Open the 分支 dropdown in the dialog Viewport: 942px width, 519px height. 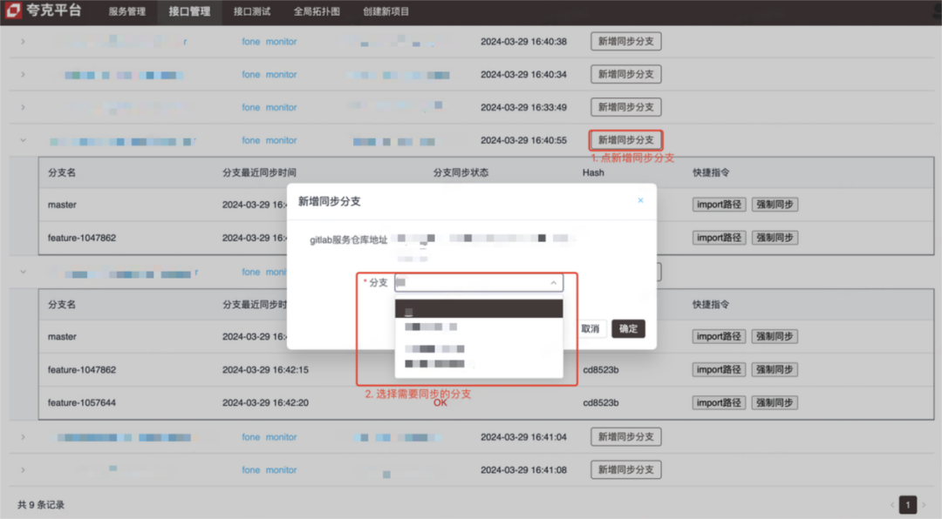point(478,283)
